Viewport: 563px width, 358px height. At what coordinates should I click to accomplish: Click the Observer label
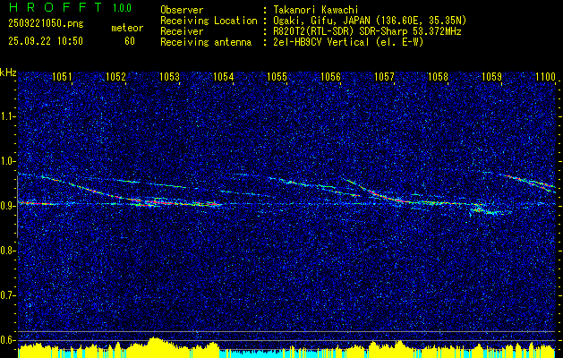pos(182,10)
